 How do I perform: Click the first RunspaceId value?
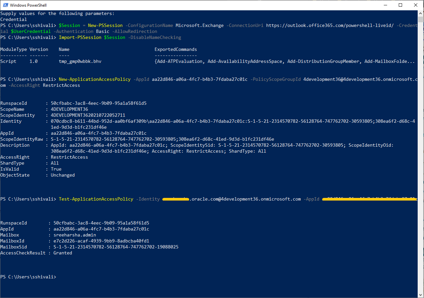coord(99,103)
